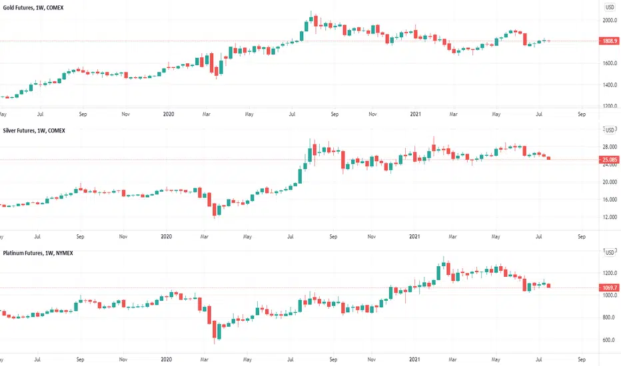
Task: Click the 2020 label on Gold time axis
Action: point(169,114)
